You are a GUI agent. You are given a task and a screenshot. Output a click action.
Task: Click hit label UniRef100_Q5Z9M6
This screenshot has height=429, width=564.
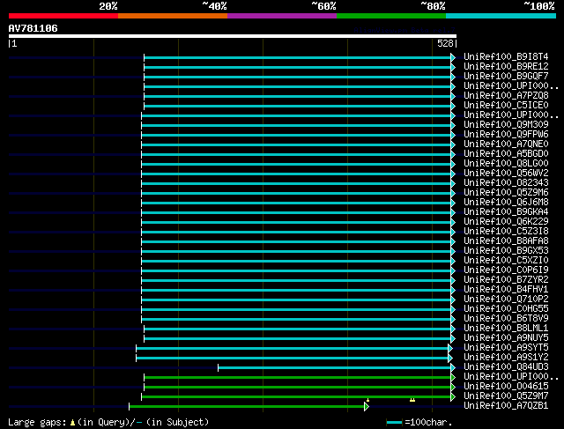coord(506,193)
